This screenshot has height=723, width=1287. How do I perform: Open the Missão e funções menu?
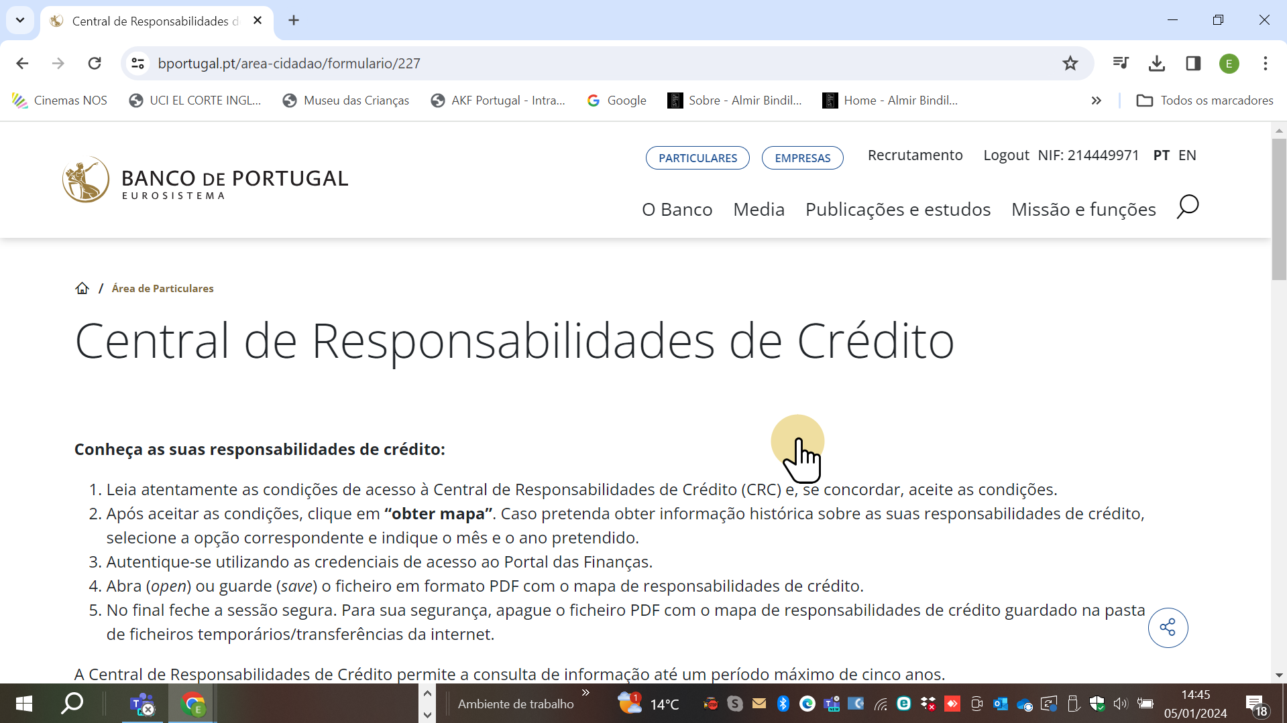coord(1083,210)
